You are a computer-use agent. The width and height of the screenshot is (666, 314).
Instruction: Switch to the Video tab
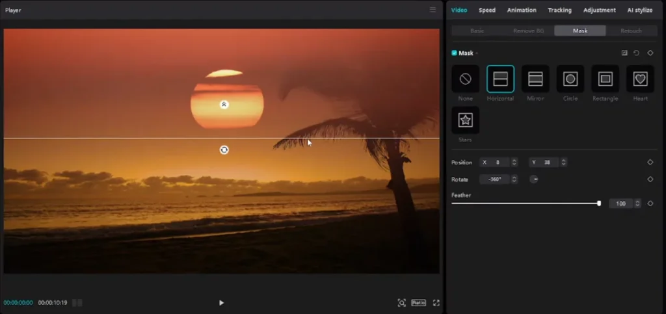point(459,10)
